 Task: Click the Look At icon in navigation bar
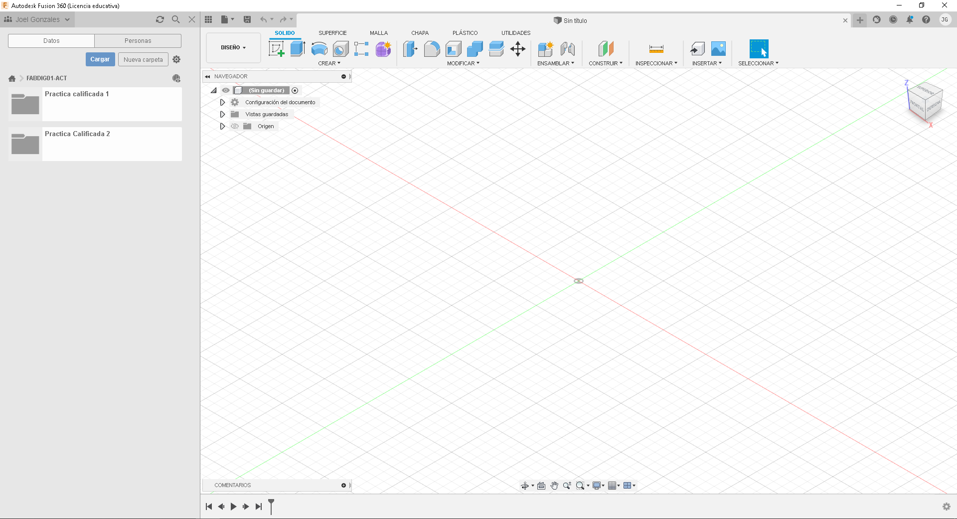(541, 486)
